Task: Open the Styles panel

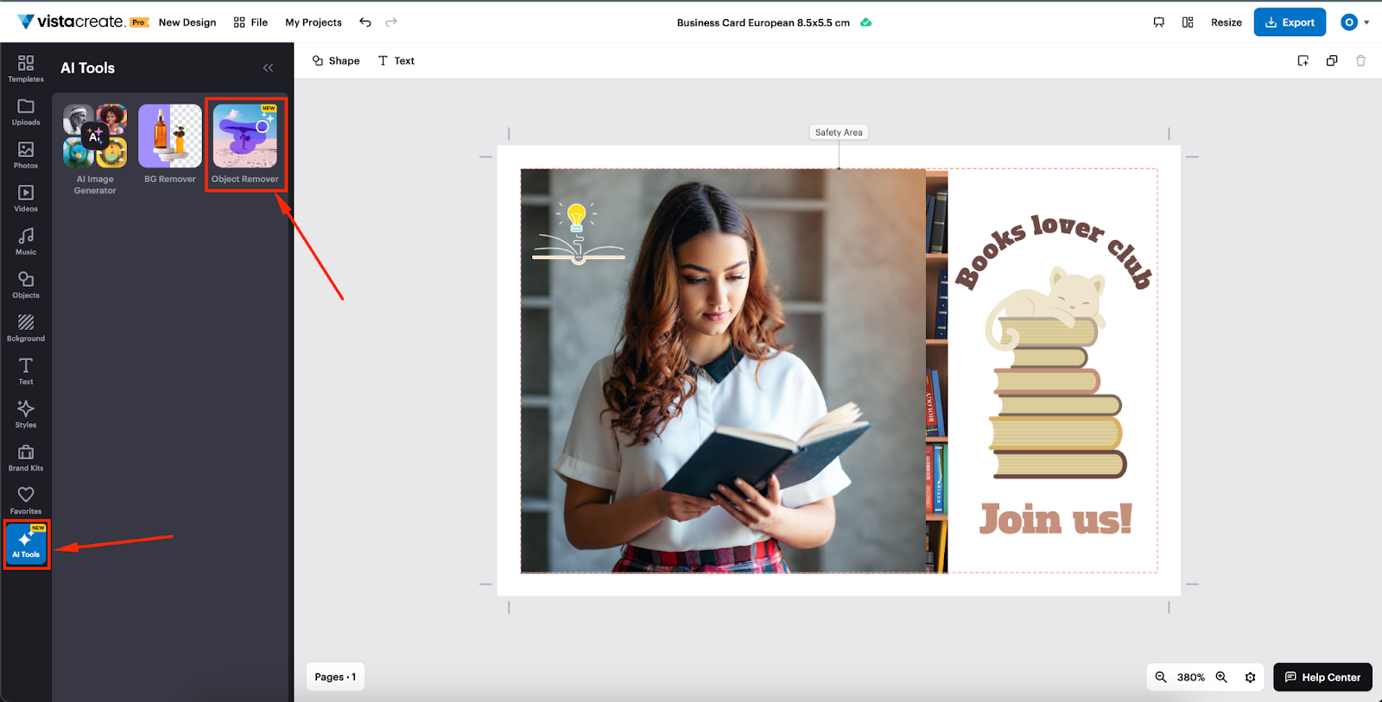Action: (x=26, y=414)
